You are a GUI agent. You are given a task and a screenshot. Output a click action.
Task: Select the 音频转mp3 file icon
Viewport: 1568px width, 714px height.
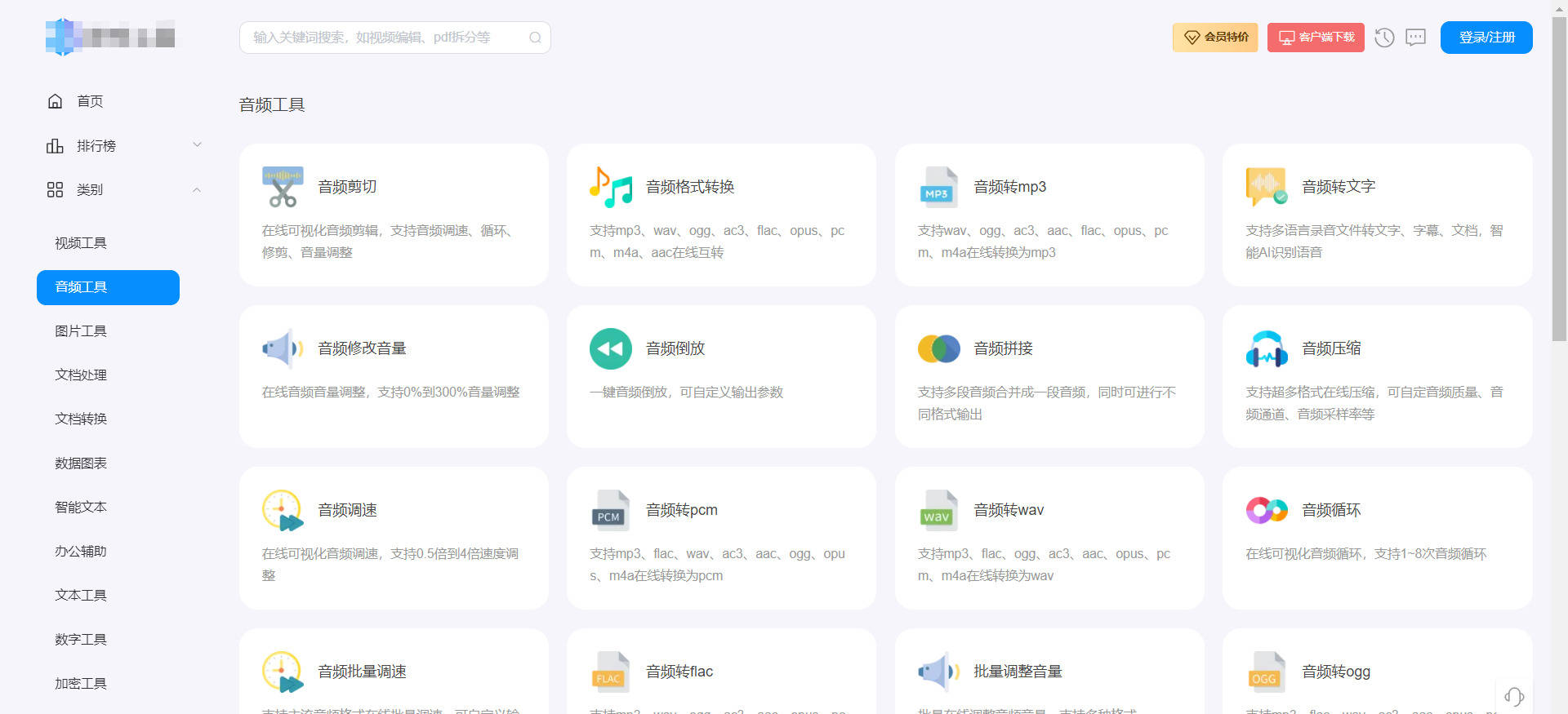point(938,187)
